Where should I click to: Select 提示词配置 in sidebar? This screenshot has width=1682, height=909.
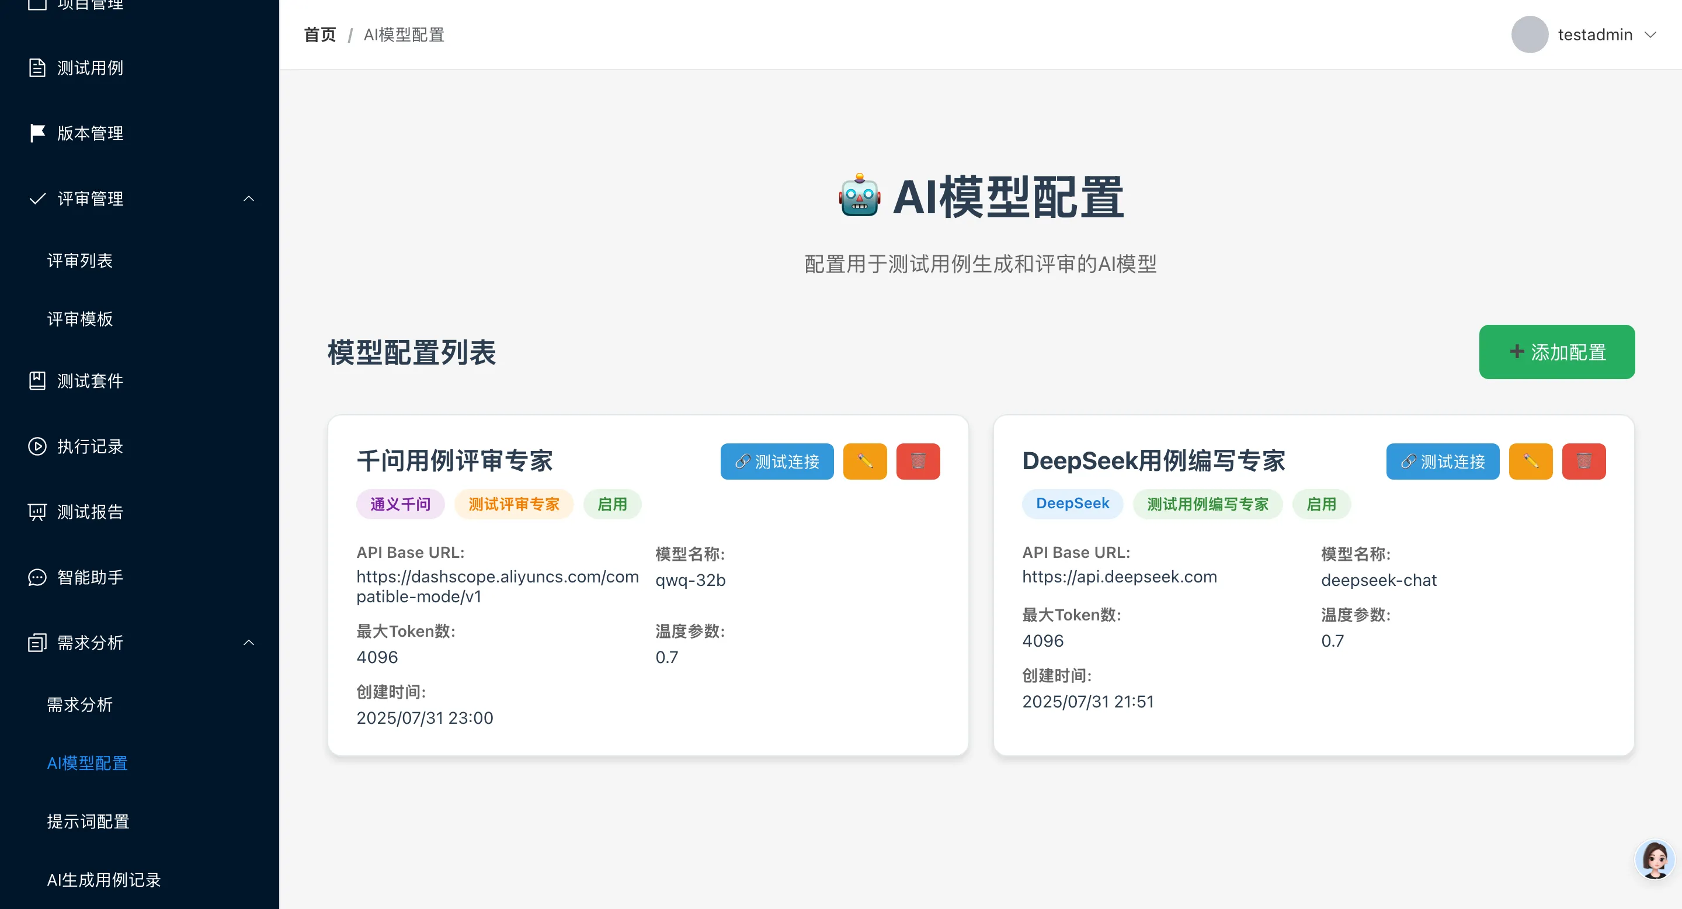pyautogui.click(x=88, y=821)
